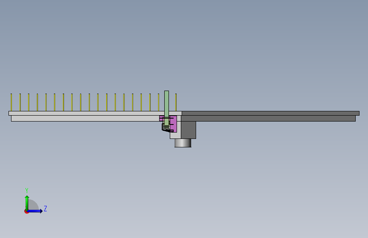
Task: Select the leftmost yellow pin
Action: point(11,102)
